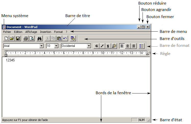Viewport: 191px width, 124px height.
Task: Align text left
Action: click(x=122, y=46)
